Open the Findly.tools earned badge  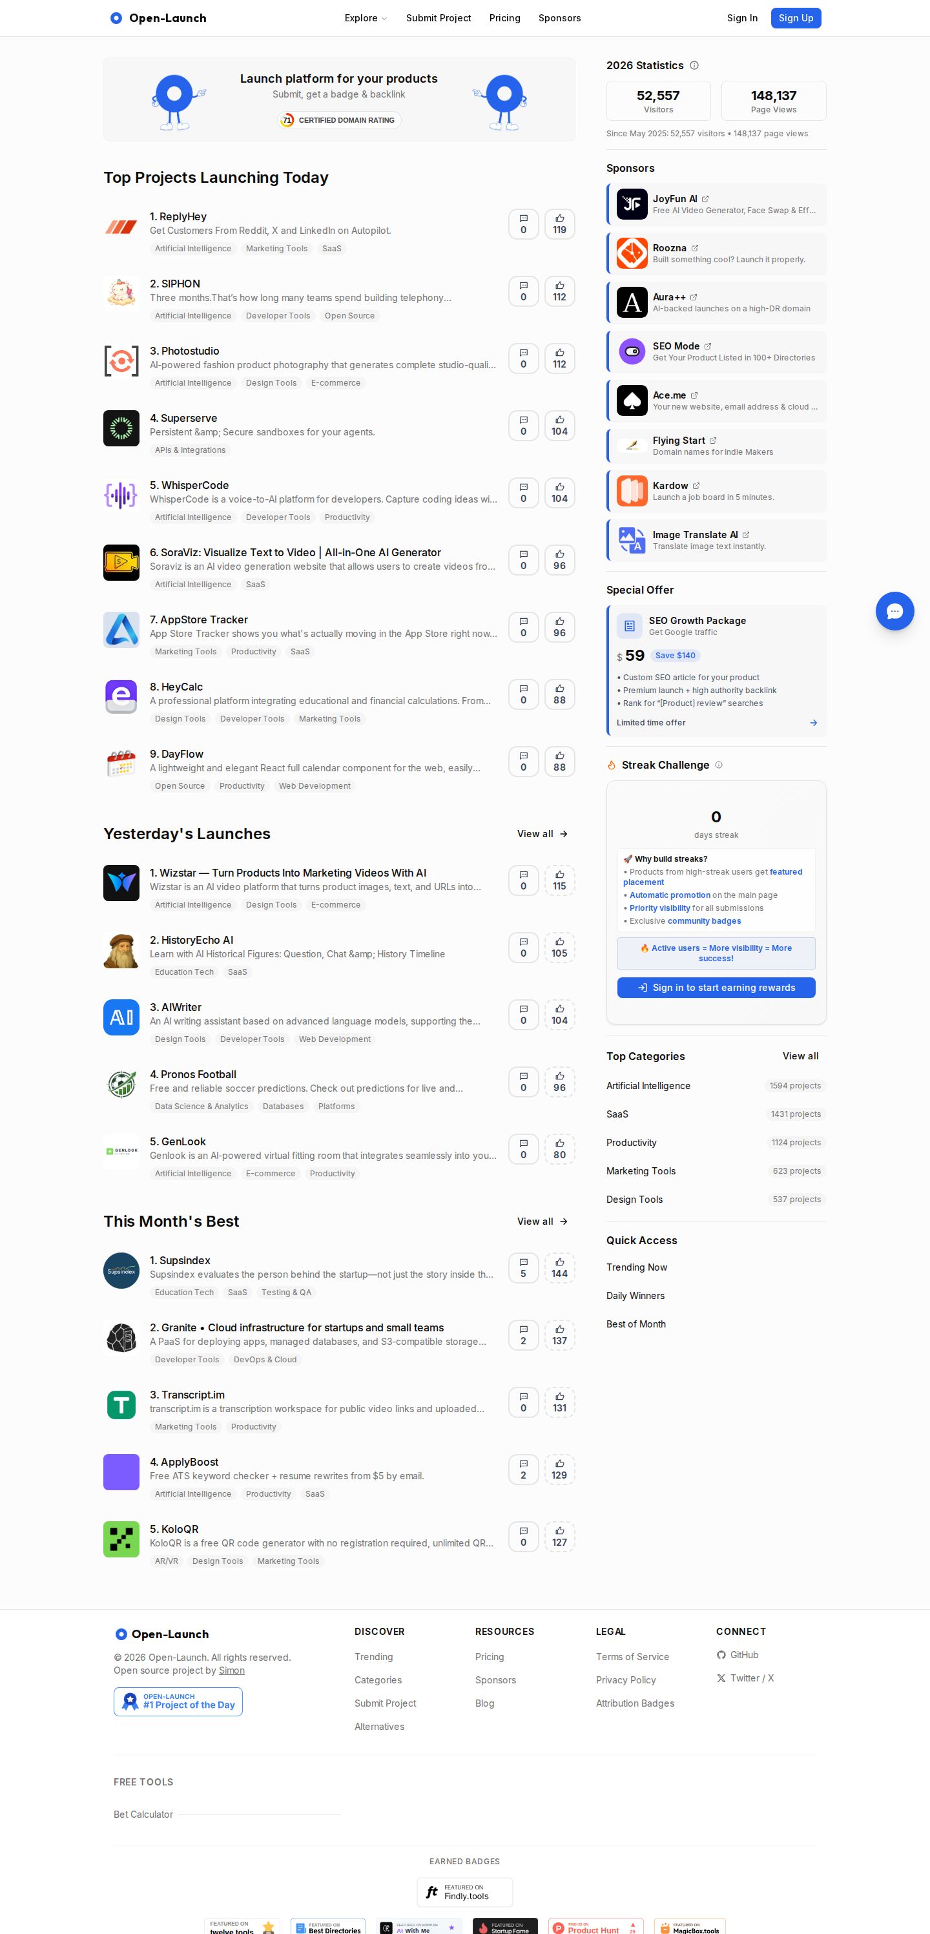pyautogui.click(x=464, y=1893)
